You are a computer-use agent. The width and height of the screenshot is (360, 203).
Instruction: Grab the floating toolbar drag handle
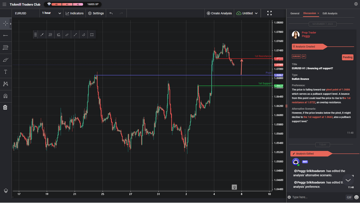[36, 35]
